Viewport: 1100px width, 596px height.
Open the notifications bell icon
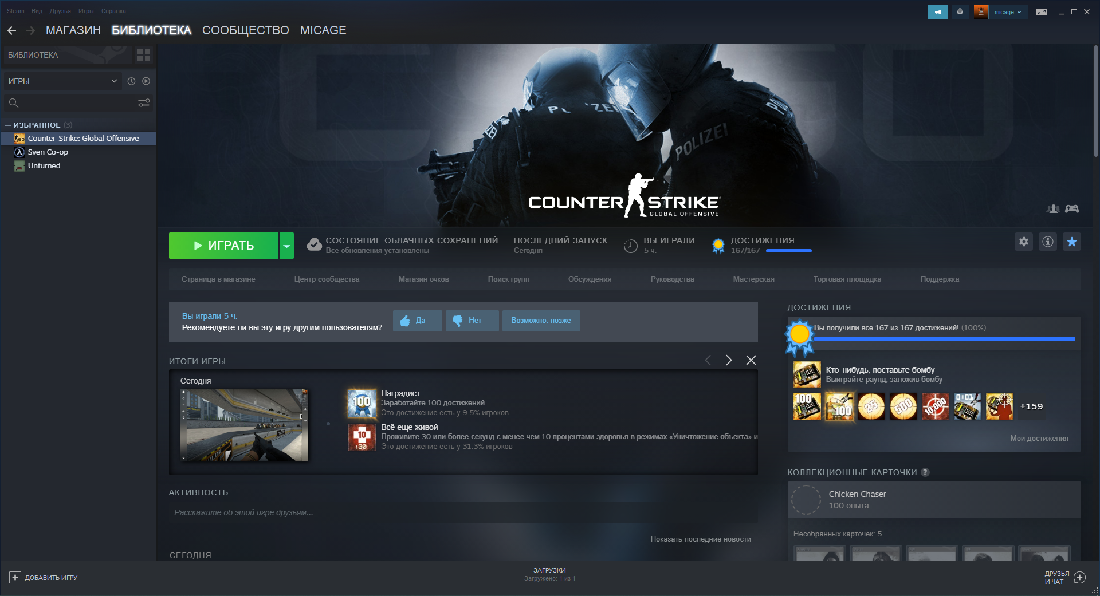pos(960,11)
